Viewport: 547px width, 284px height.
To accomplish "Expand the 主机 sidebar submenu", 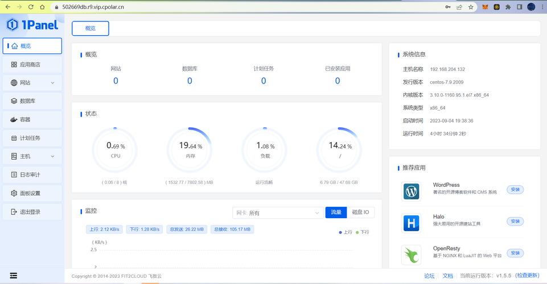I will pyautogui.click(x=32, y=156).
